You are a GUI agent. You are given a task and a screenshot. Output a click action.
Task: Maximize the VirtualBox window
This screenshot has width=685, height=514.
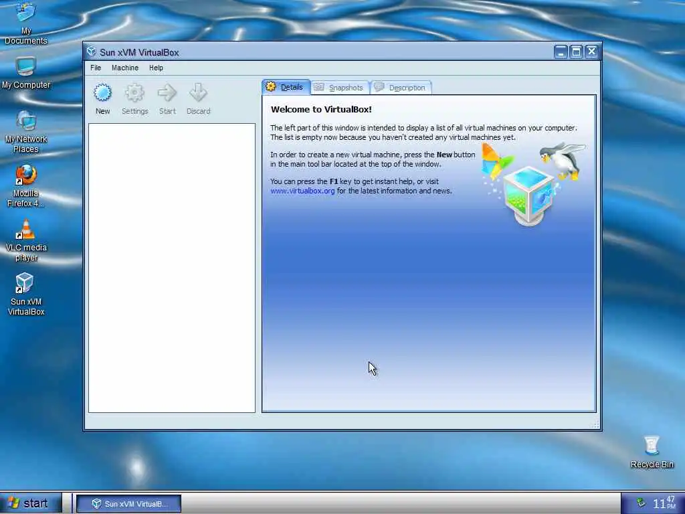click(576, 52)
